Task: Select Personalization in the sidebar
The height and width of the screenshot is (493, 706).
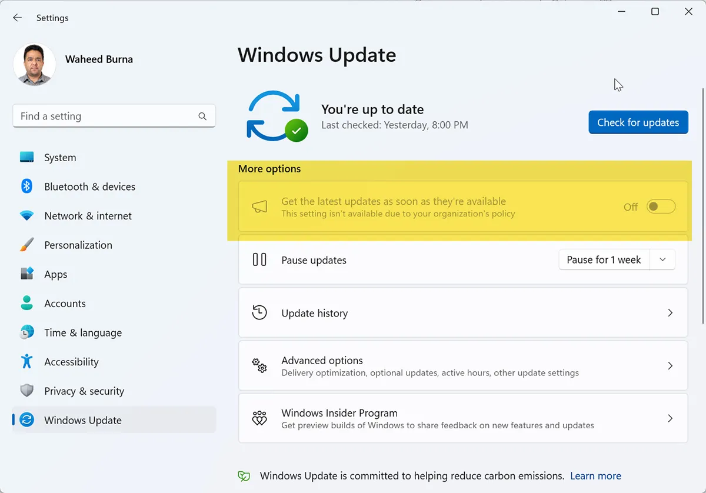Action: (x=114, y=245)
